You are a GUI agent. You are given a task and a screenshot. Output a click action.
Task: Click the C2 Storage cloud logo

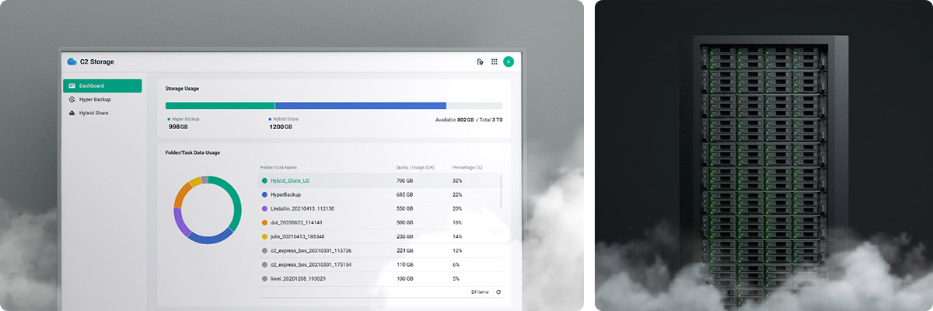pyautogui.click(x=72, y=61)
